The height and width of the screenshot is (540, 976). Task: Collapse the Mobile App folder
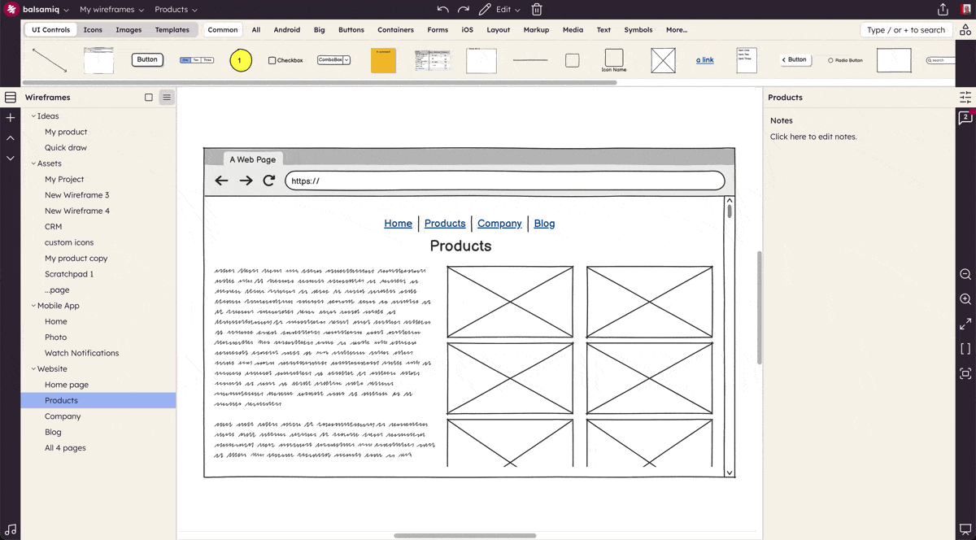click(x=33, y=306)
